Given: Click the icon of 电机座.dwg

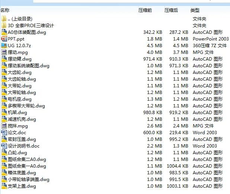Looking at the screenshot, I should coord(4,99).
